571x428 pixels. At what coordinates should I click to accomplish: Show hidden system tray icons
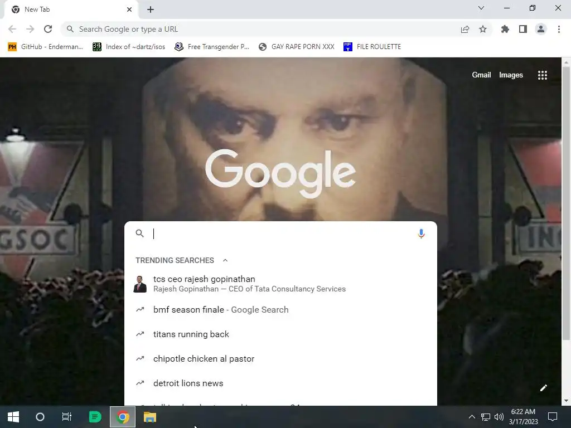click(472, 417)
